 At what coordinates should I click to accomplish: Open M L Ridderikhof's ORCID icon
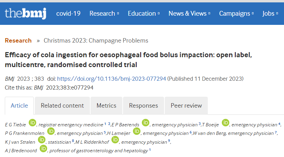[x=115, y=140]
